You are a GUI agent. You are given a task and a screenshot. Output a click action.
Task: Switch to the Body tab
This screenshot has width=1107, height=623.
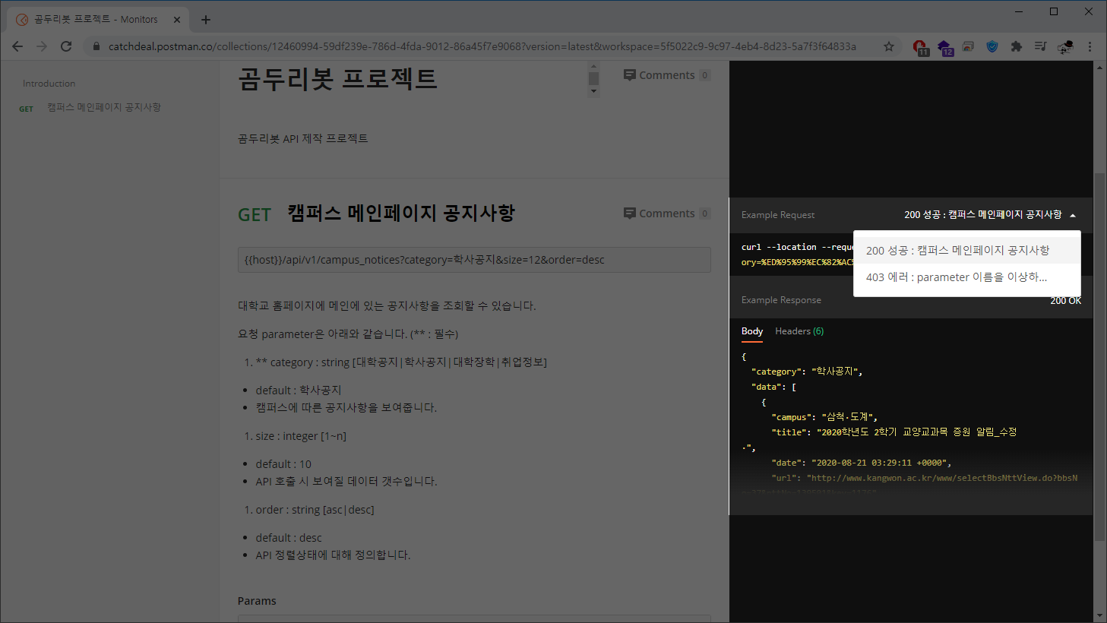click(x=752, y=331)
